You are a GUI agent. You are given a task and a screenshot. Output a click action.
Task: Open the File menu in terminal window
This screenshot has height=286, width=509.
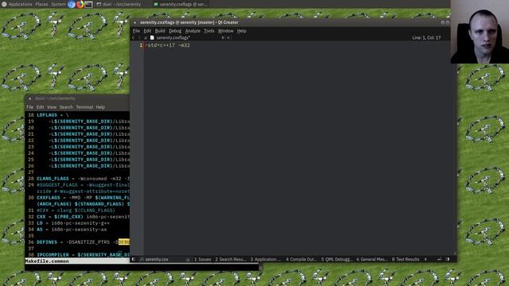[30, 107]
